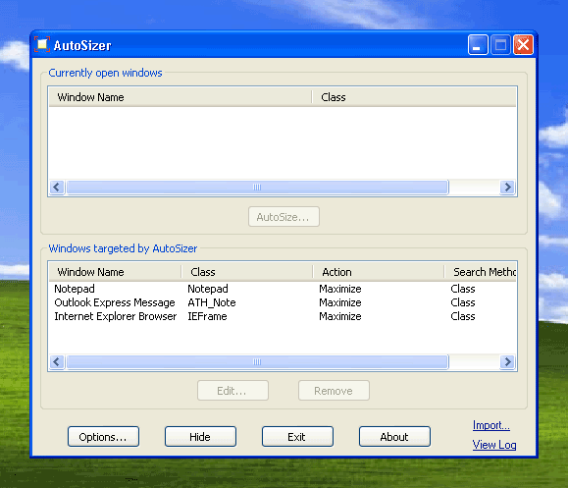
Task: Click the AutoSizer title bar app icon
Action: point(42,44)
